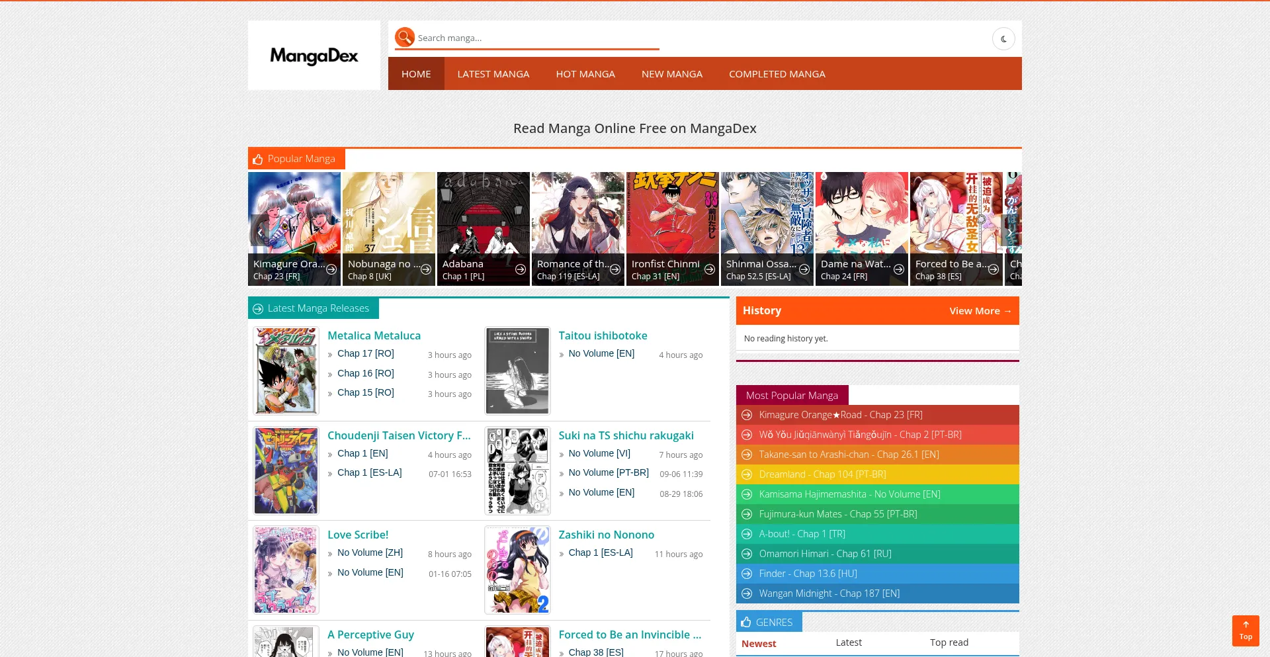Click the Choudenji Taisen cover thumbnail
Viewport: 1270px width, 657px height.
coord(286,470)
